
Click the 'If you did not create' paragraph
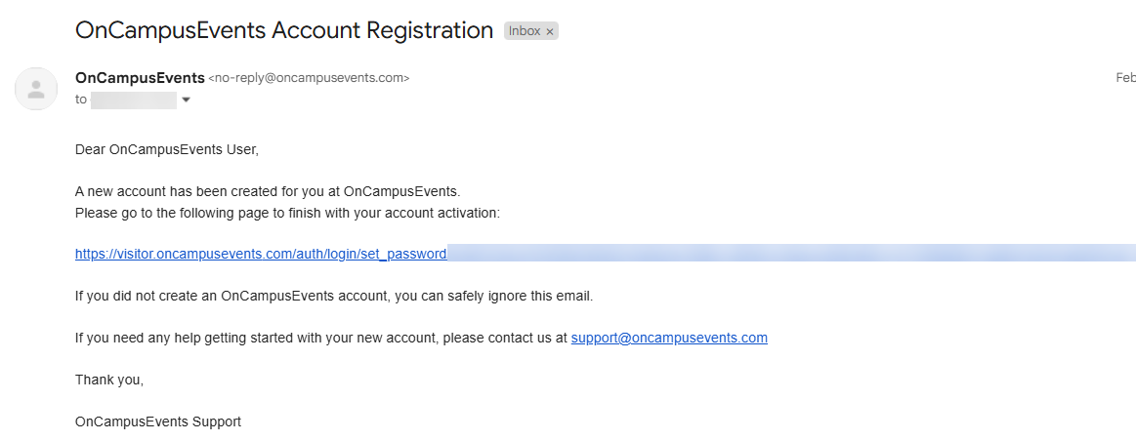point(333,296)
